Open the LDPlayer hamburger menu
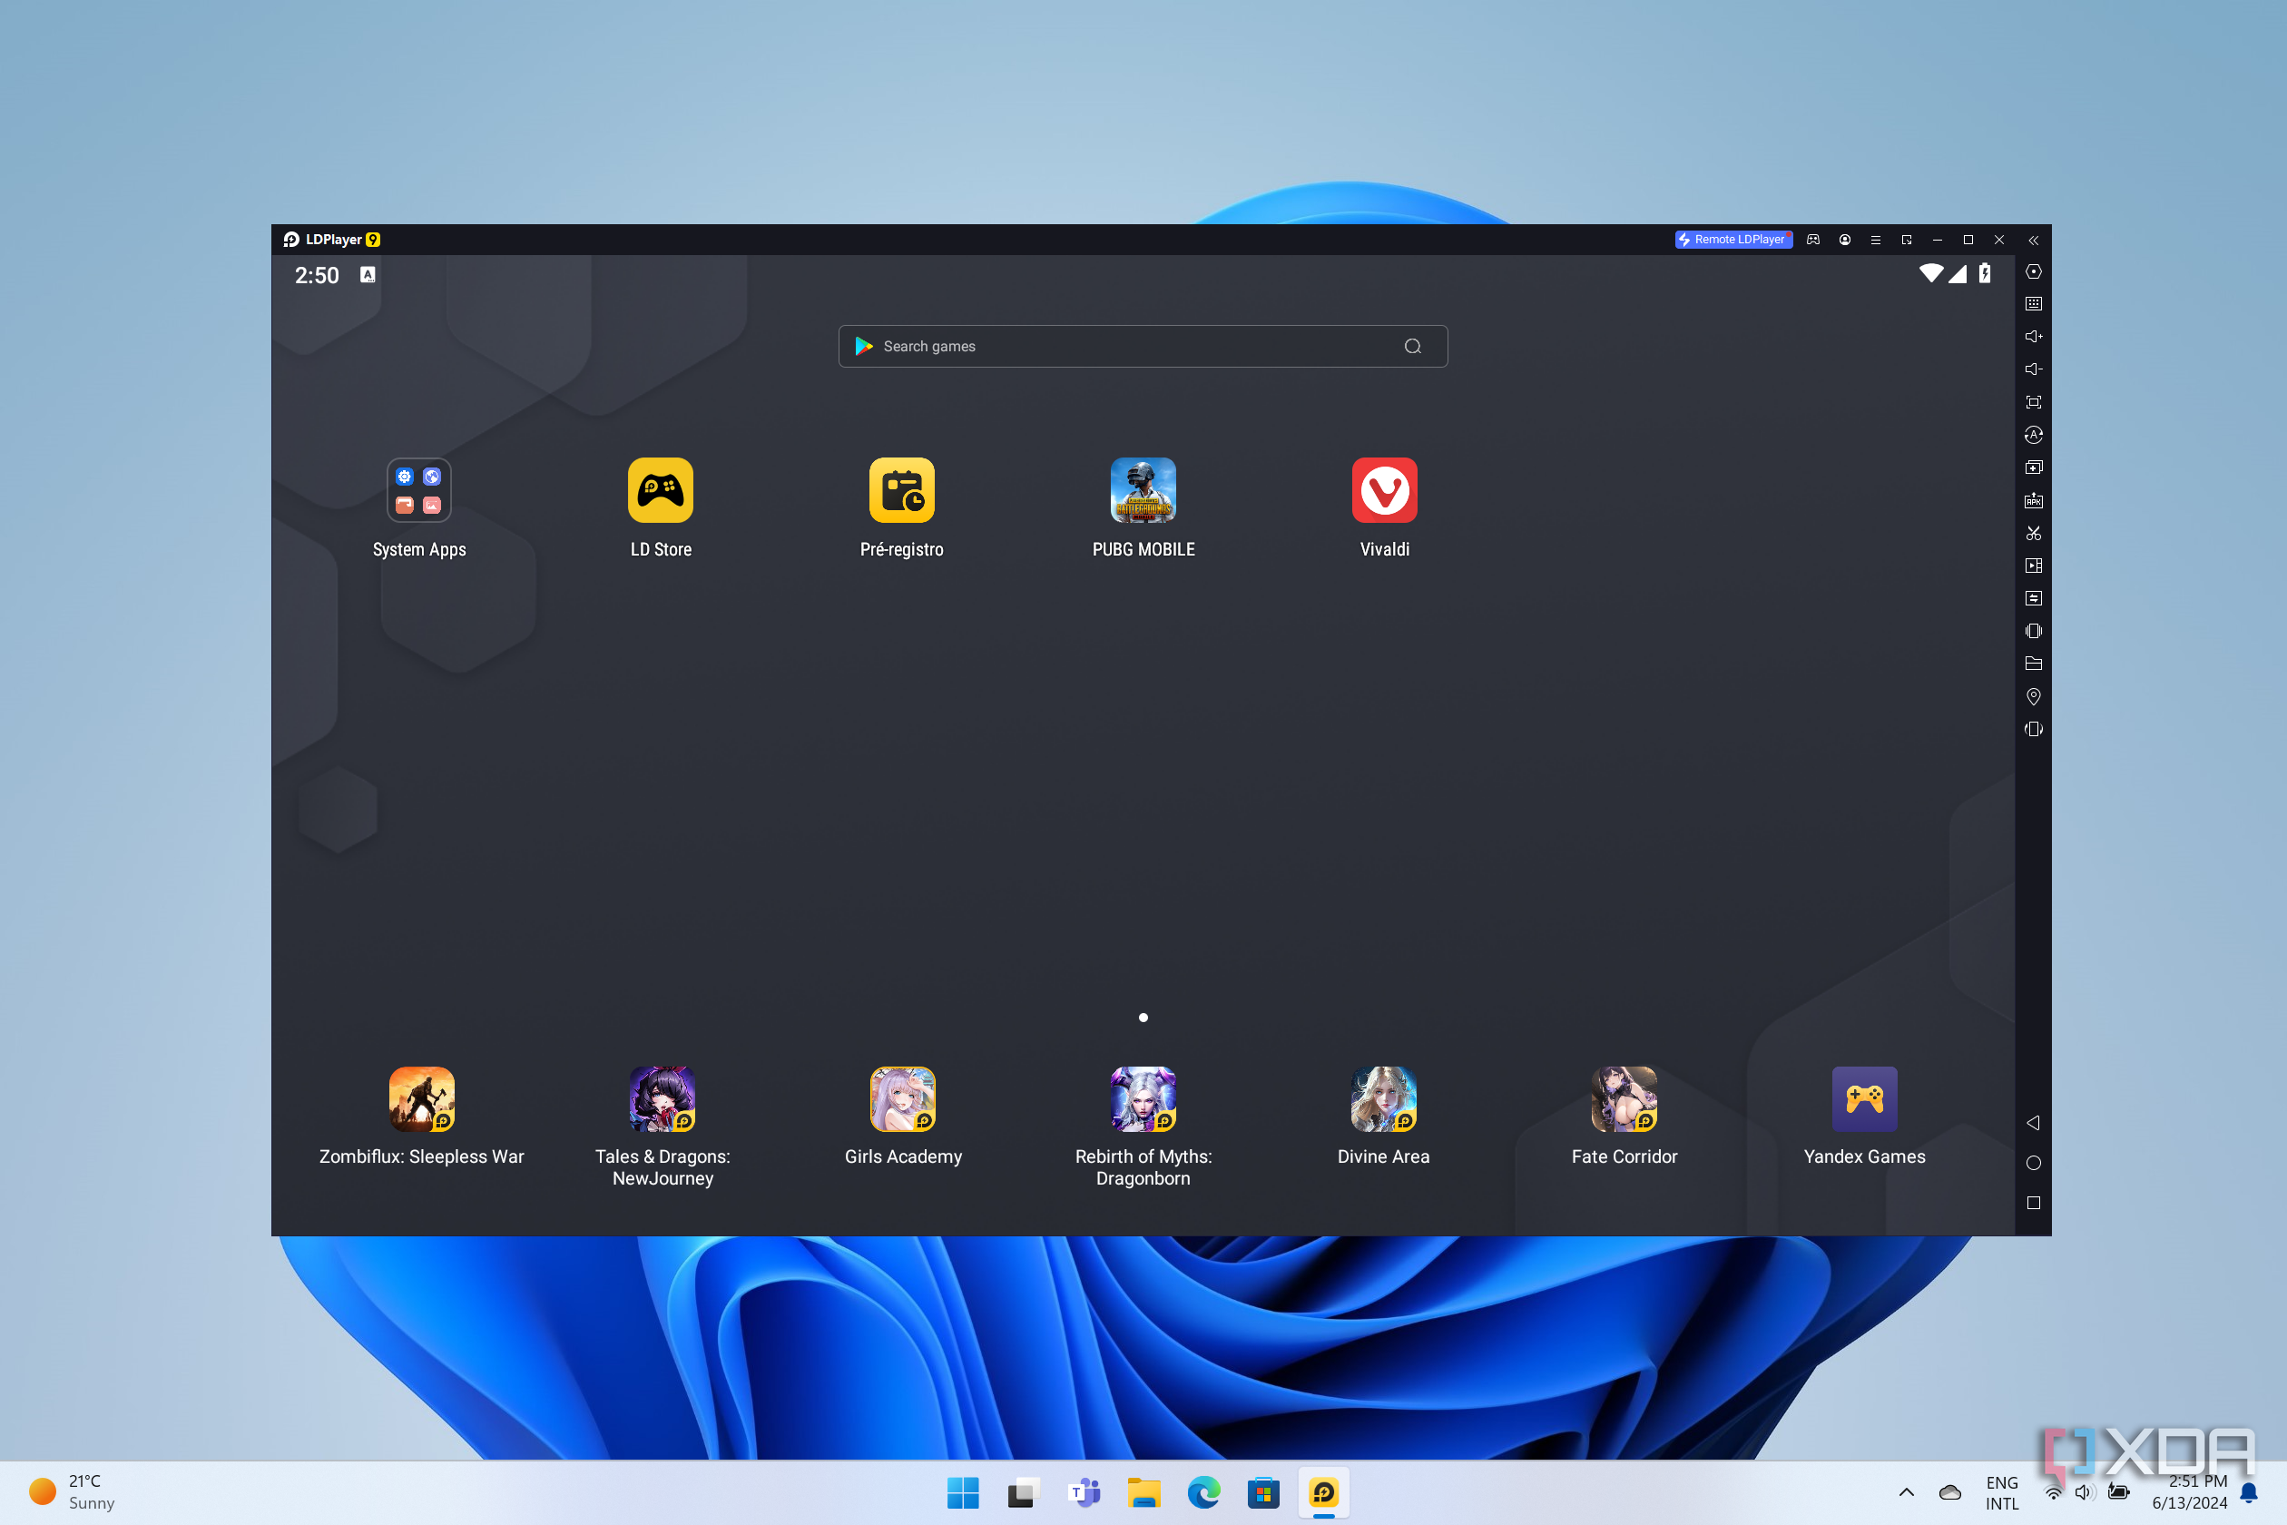 (1875, 240)
